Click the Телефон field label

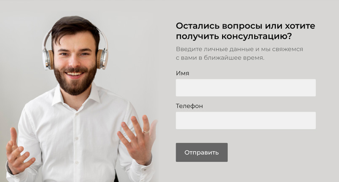pos(189,106)
